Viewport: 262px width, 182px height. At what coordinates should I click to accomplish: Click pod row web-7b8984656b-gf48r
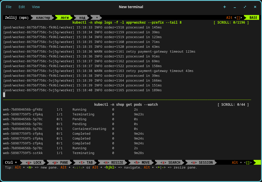click(x=70, y=110)
